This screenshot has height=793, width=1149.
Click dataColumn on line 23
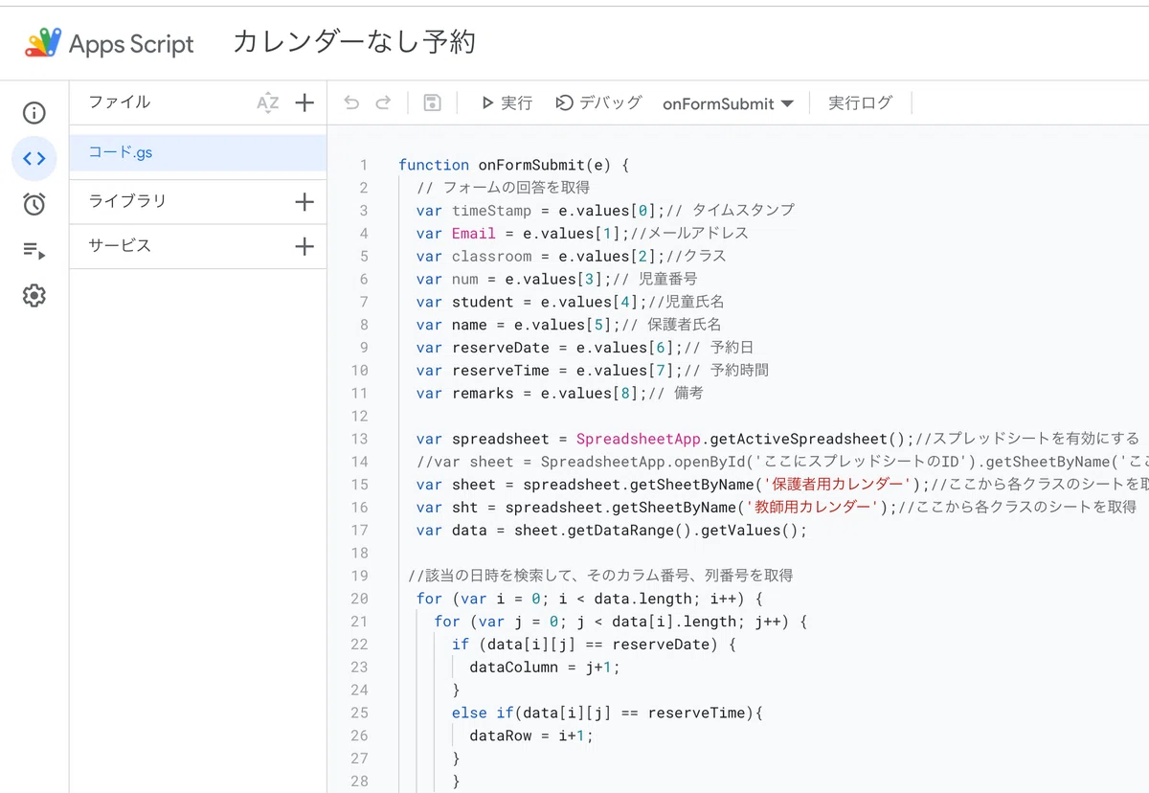(x=513, y=668)
